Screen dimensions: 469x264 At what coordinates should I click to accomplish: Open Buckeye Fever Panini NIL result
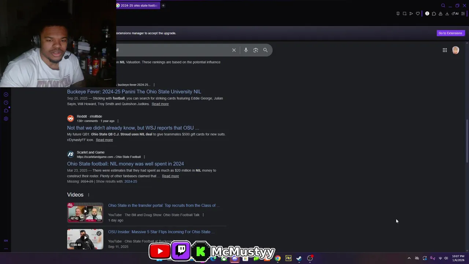click(x=134, y=92)
